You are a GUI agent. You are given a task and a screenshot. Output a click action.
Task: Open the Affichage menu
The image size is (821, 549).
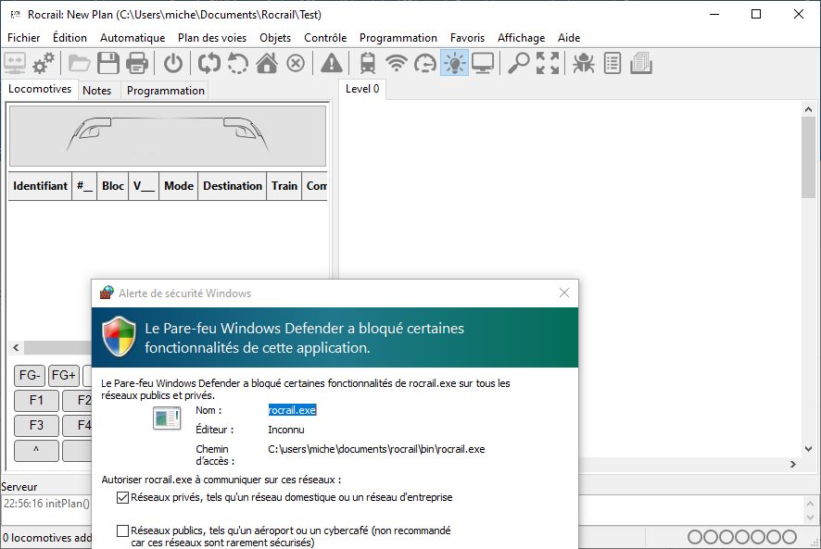[x=521, y=38]
